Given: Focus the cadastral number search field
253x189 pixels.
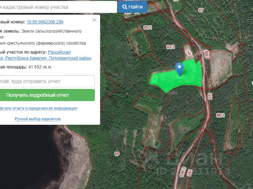Looking at the screenshot, I should tap(55, 7).
